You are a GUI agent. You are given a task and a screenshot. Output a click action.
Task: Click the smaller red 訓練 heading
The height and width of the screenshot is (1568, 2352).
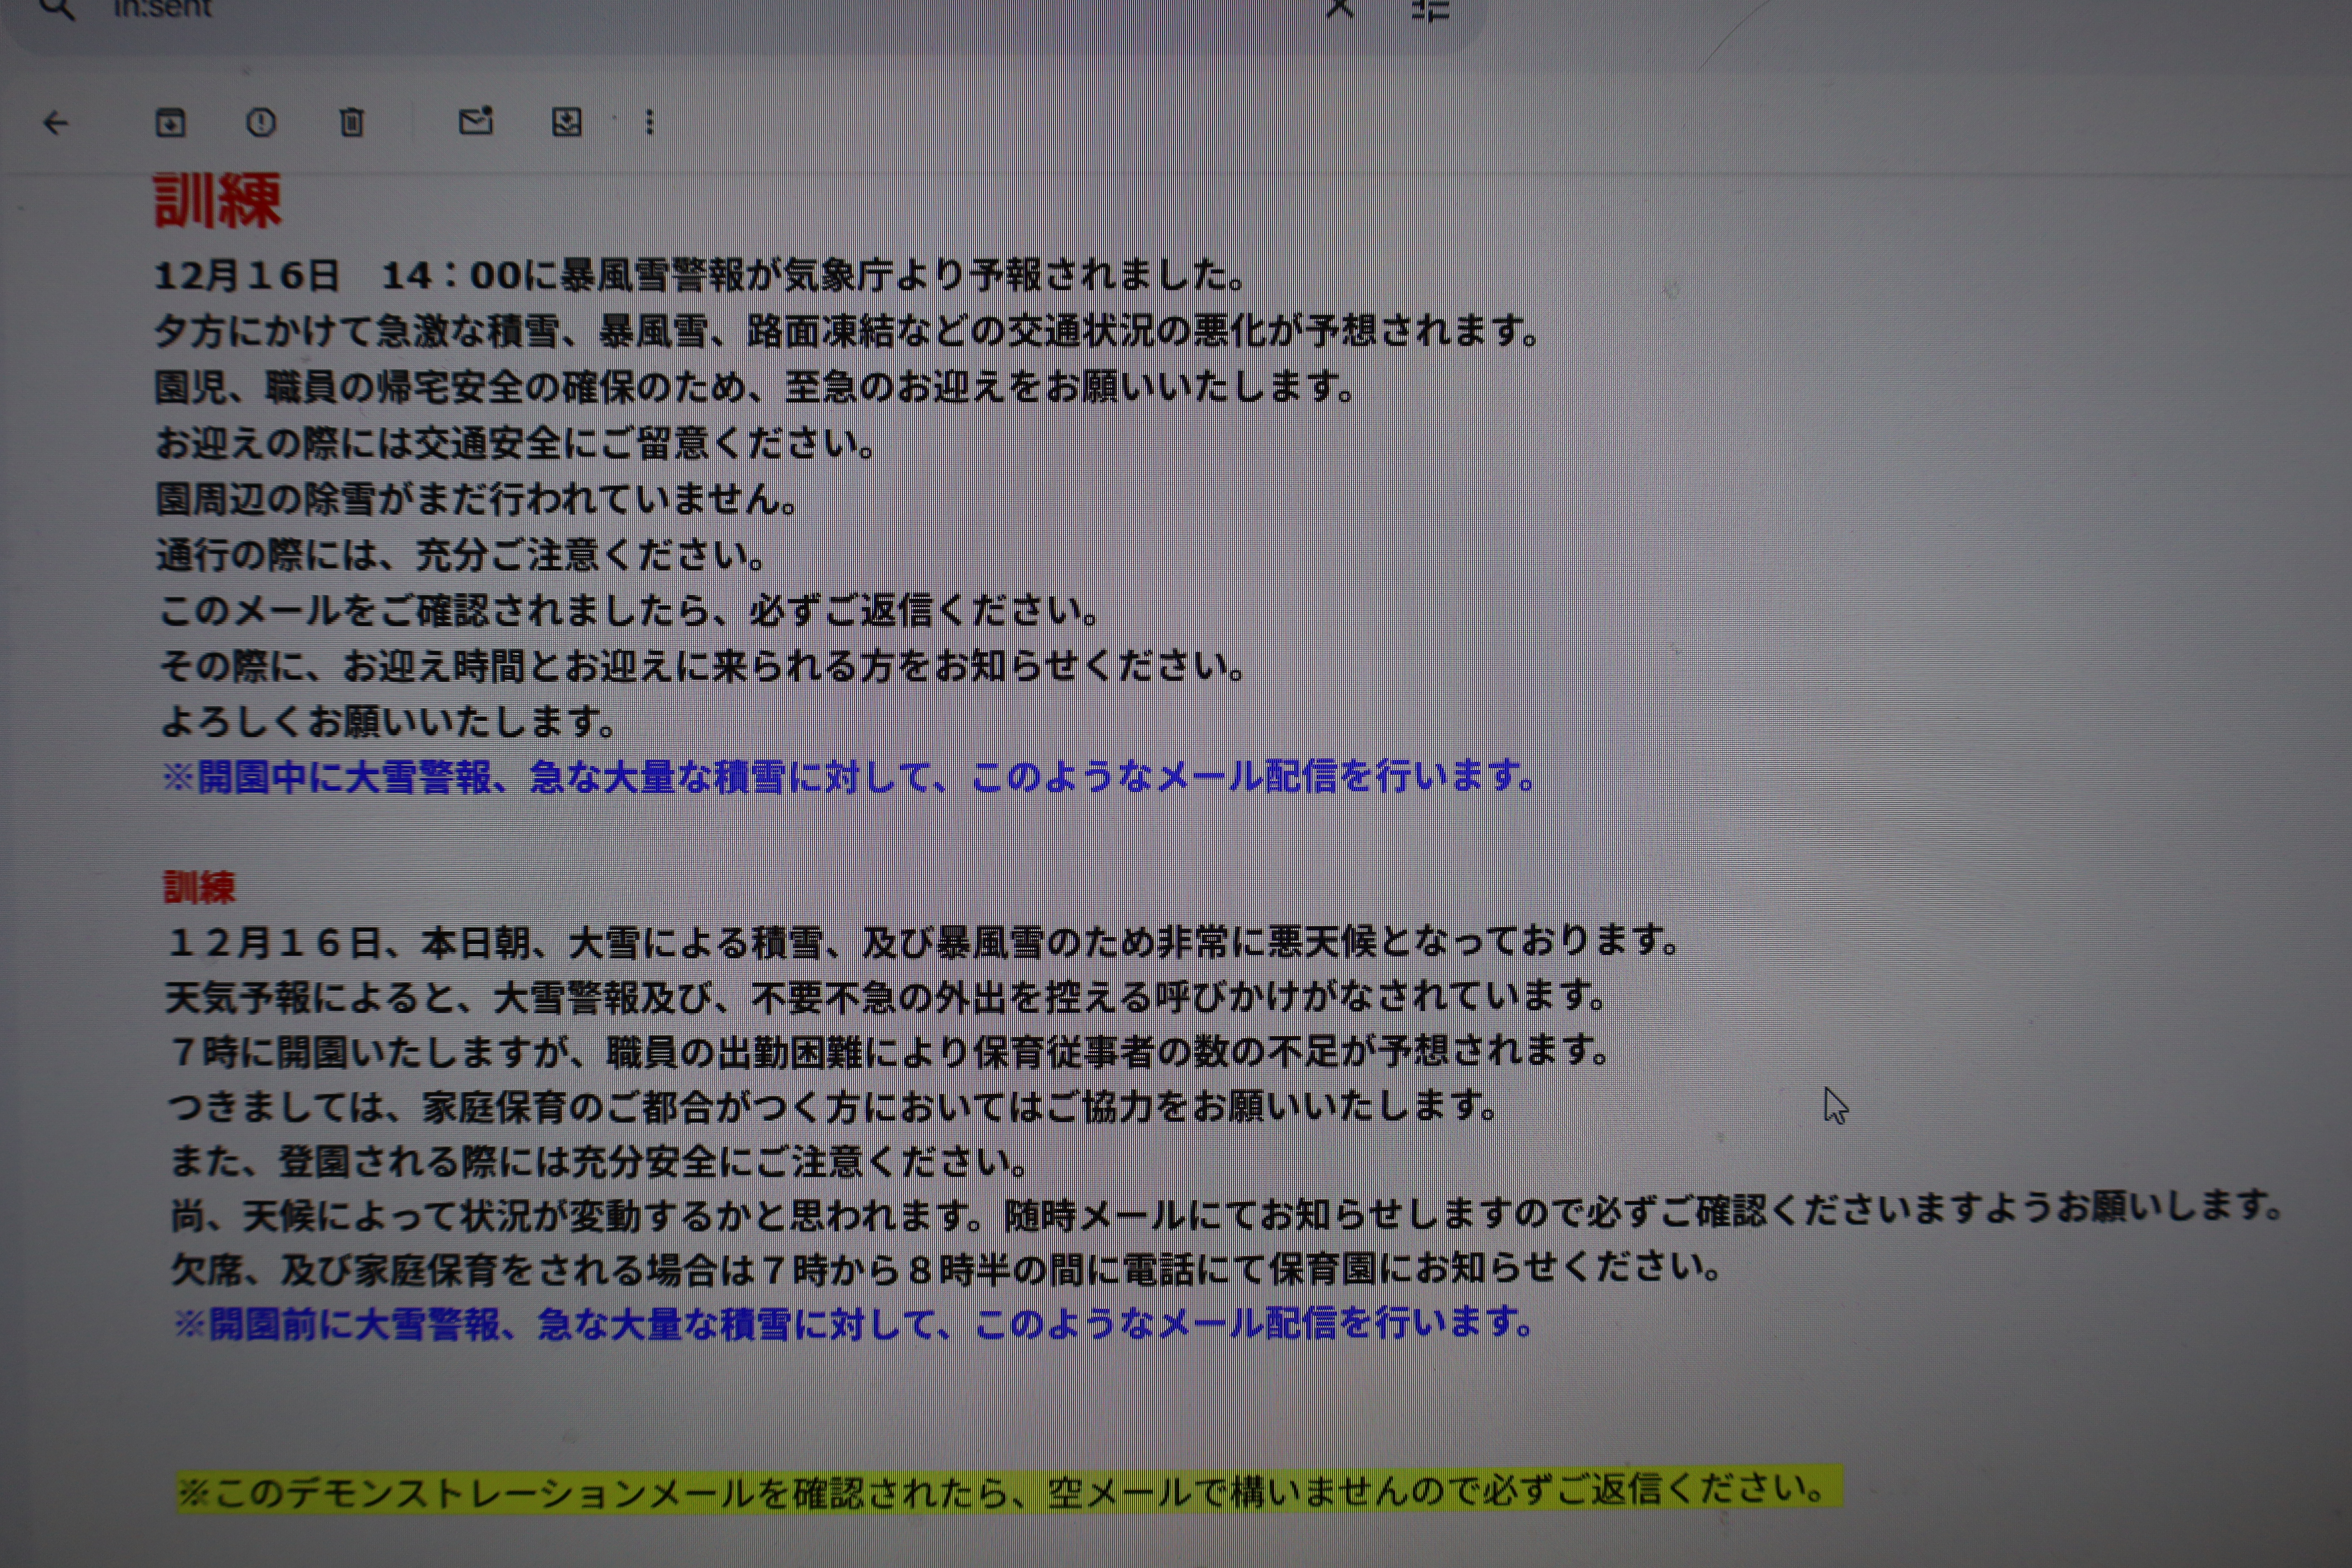(199, 887)
